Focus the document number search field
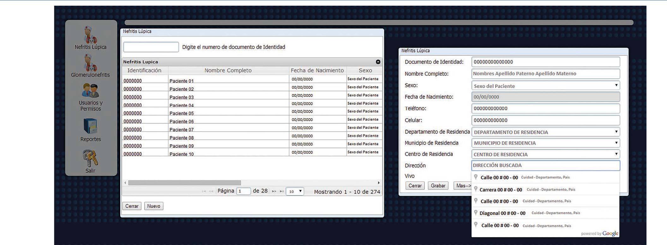This screenshot has height=245, width=667. click(x=151, y=47)
